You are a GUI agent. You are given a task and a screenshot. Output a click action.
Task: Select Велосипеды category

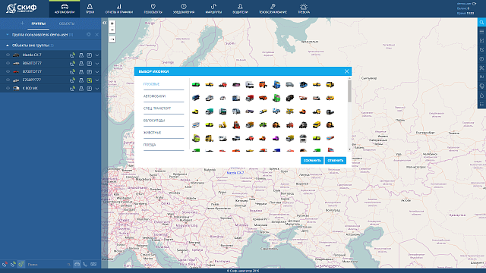tap(154, 121)
